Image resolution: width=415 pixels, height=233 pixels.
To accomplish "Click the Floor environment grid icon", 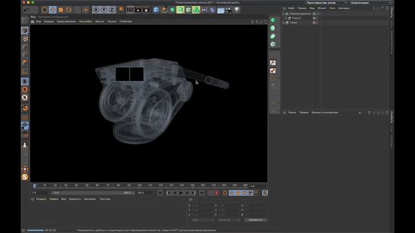I will (x=220, y=10).
